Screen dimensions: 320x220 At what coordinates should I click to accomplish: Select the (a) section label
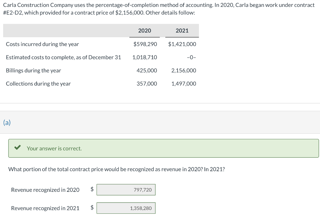point(7,122)
